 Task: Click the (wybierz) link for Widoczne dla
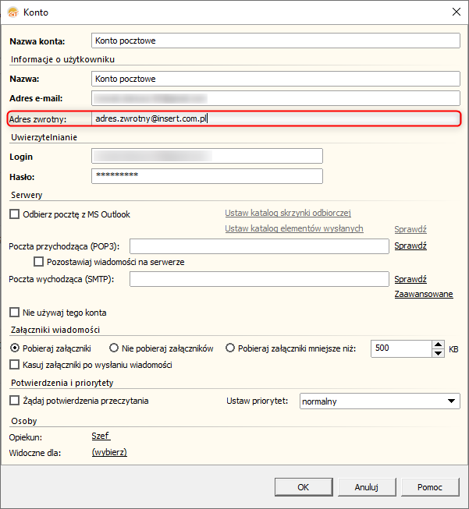(109, 453)
